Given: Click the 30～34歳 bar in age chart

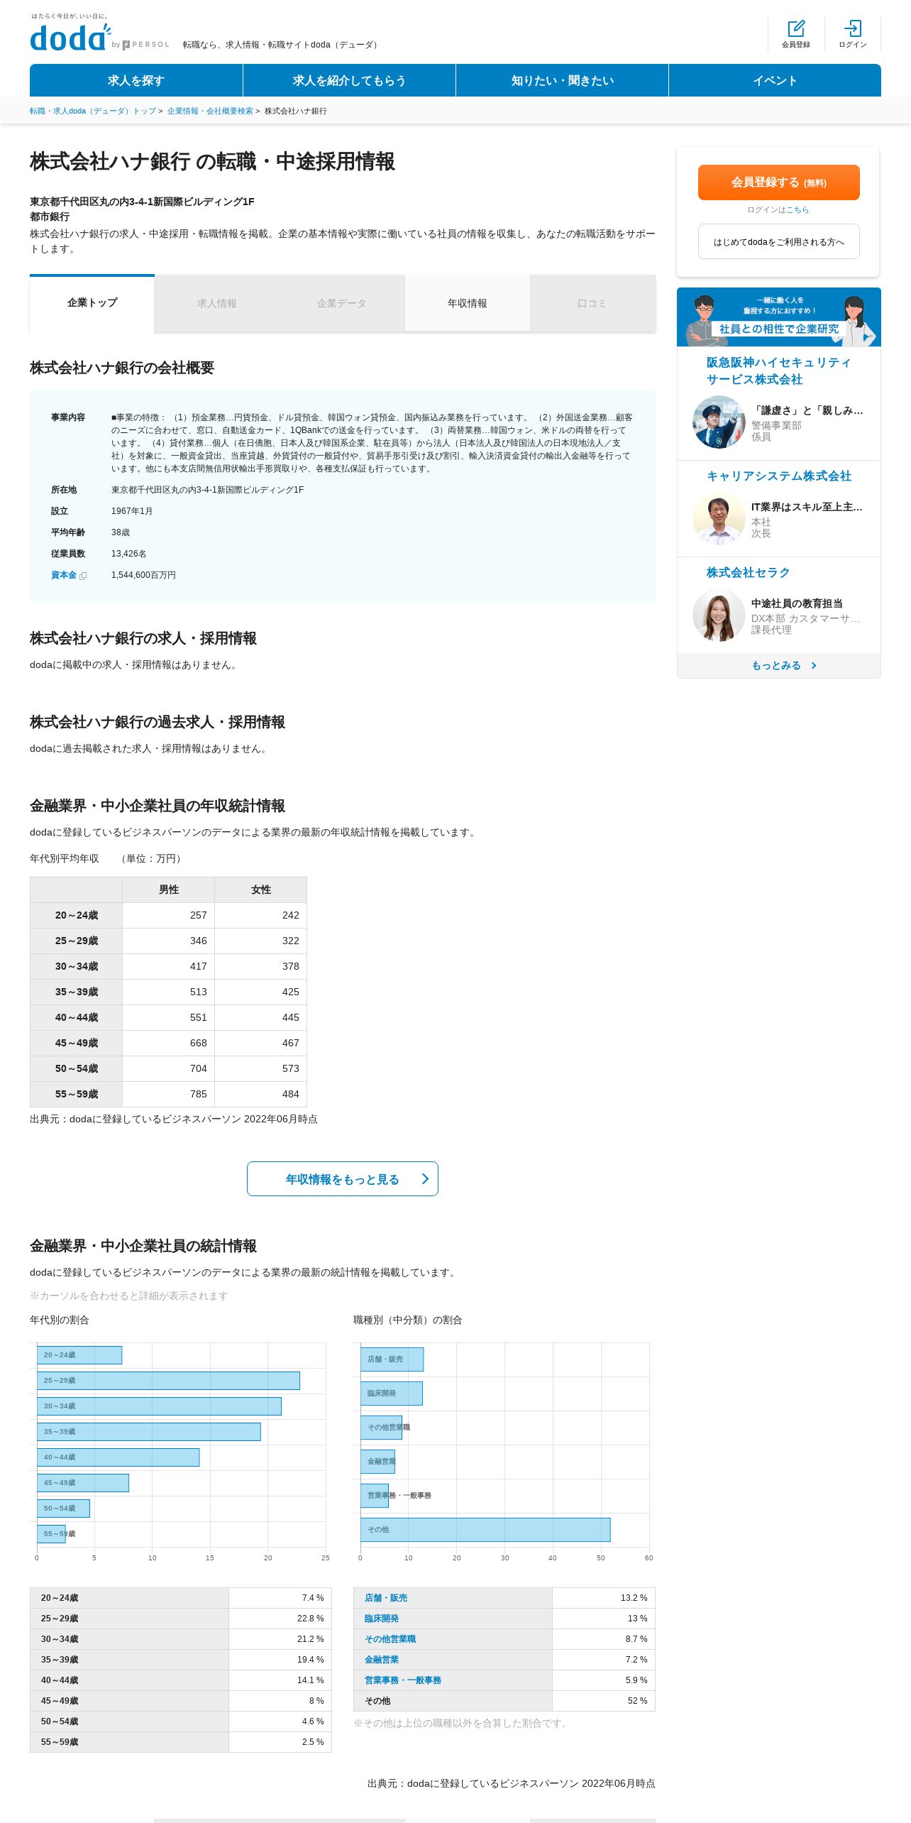Looking at the screenshot, I should [x=159, y=1406].
